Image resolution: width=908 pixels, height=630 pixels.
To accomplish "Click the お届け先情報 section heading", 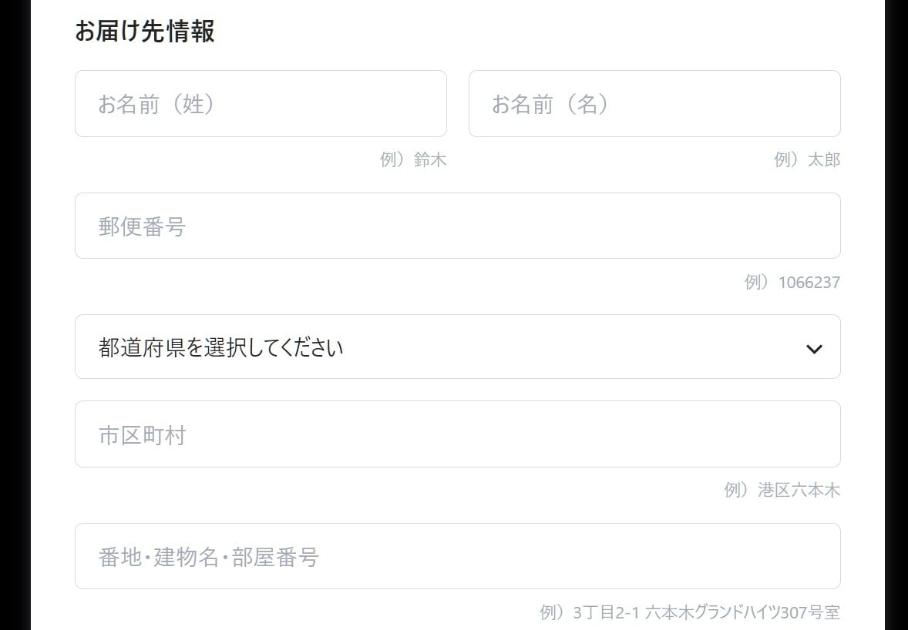I will 145,31.
